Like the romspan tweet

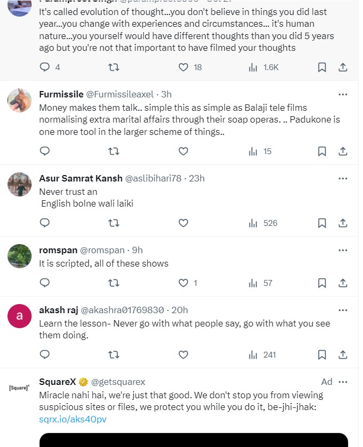[184, 283]
